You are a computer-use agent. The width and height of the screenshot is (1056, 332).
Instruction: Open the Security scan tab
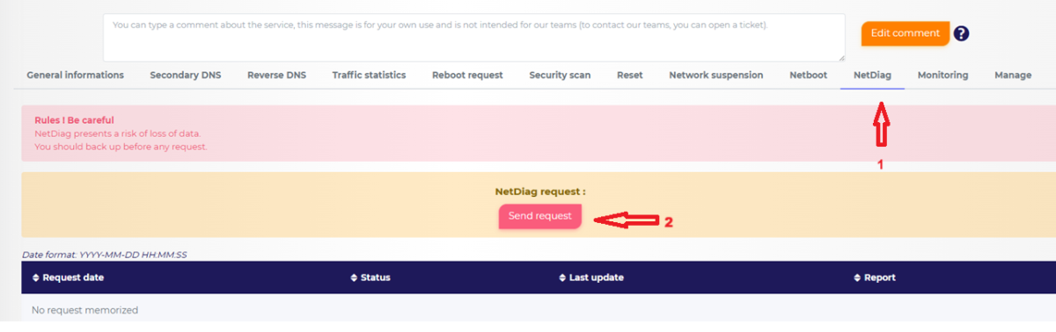[x=560, y=76]
